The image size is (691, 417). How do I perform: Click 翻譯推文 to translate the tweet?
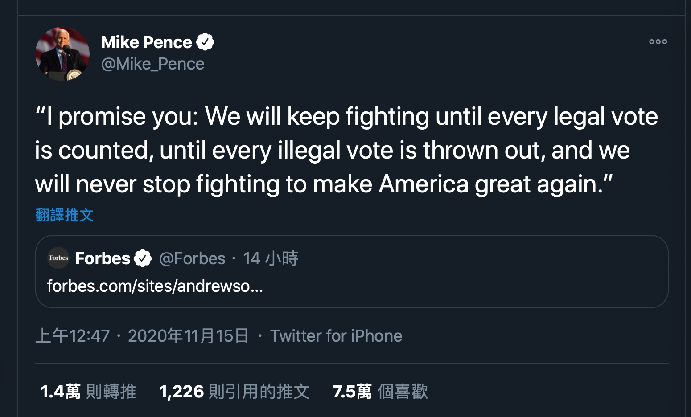click(64, 215)
